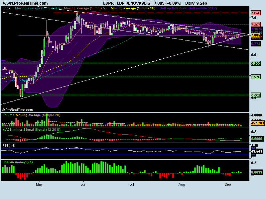Click the 49.541 RSI value tag
The width and height of the screenshot is (266, 199).
(256, 151)
